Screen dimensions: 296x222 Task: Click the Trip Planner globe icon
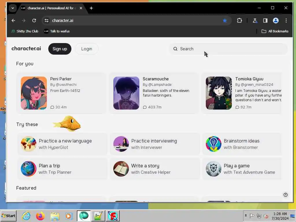[29, 169]
